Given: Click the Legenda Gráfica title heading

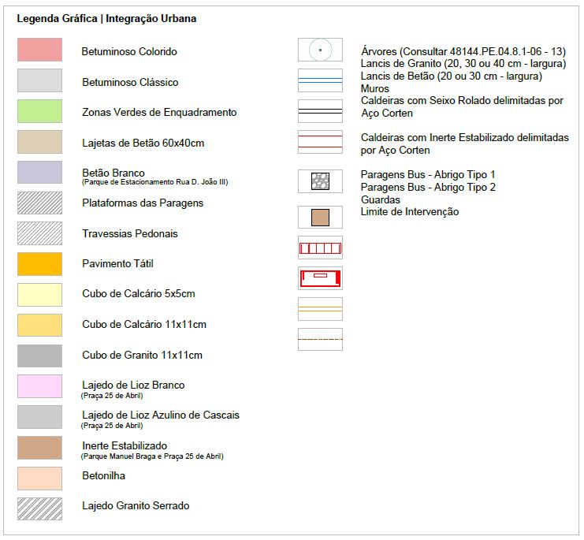Looking at the screenshot, I should (106, 18).
